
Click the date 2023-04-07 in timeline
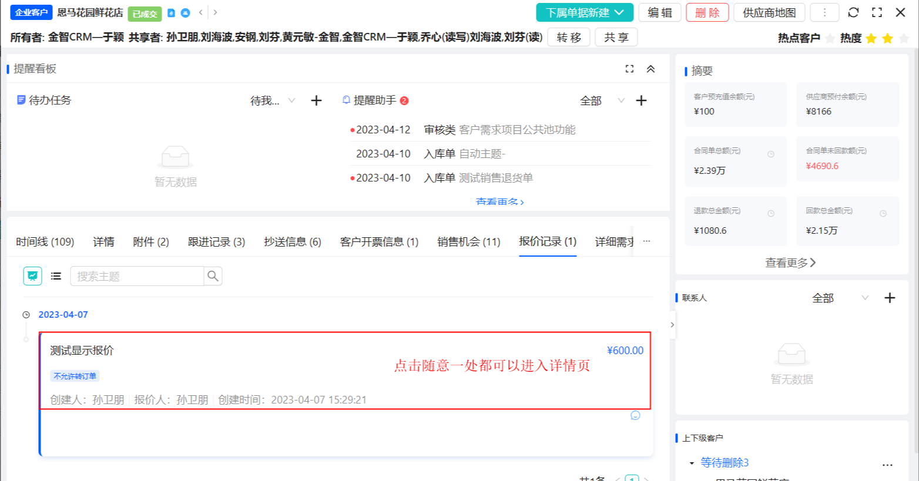click(63, 315)
